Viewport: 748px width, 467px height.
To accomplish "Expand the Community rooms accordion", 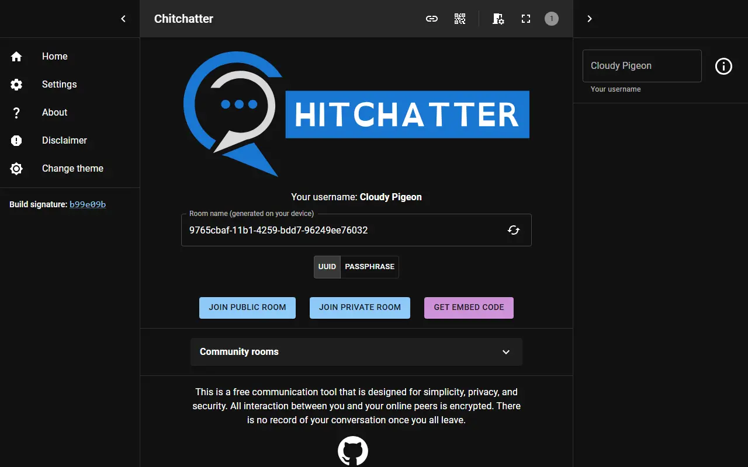I will 356,352.
